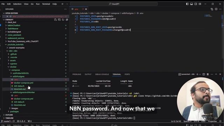Expand the .github folder
Screen dimensions: 224x126
pos(14,54)
